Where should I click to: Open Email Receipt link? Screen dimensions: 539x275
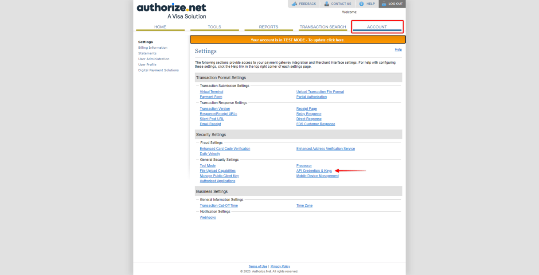click(210, 124)
